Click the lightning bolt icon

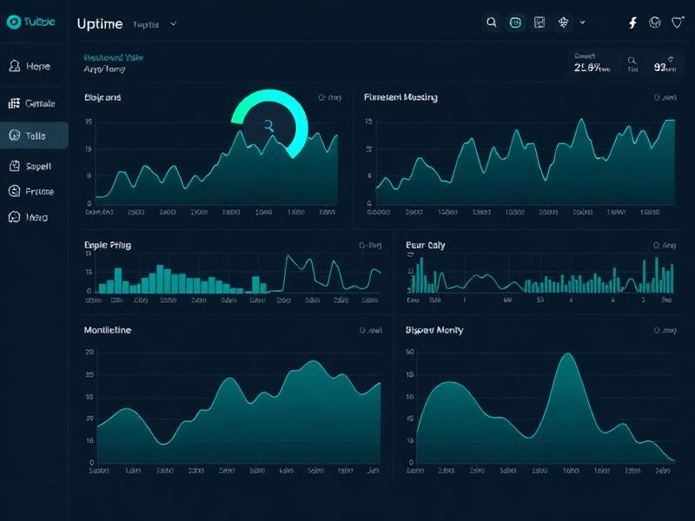[x=633, y=23]
